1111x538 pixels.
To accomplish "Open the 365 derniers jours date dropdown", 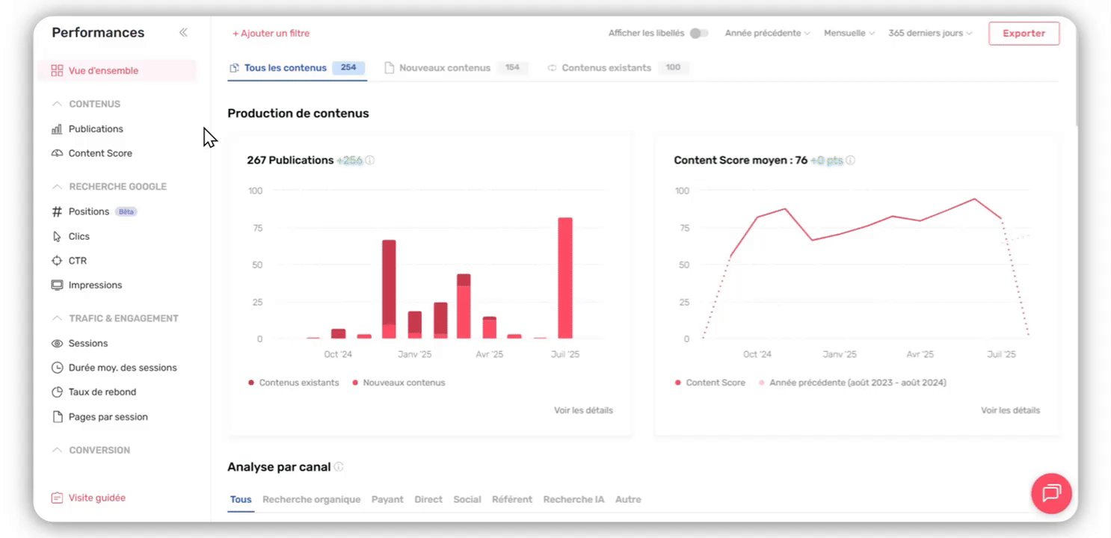I will point(930,34).
